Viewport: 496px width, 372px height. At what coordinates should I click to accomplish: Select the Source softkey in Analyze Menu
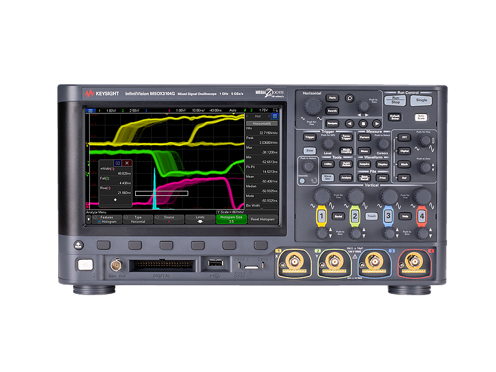[169, 219]
